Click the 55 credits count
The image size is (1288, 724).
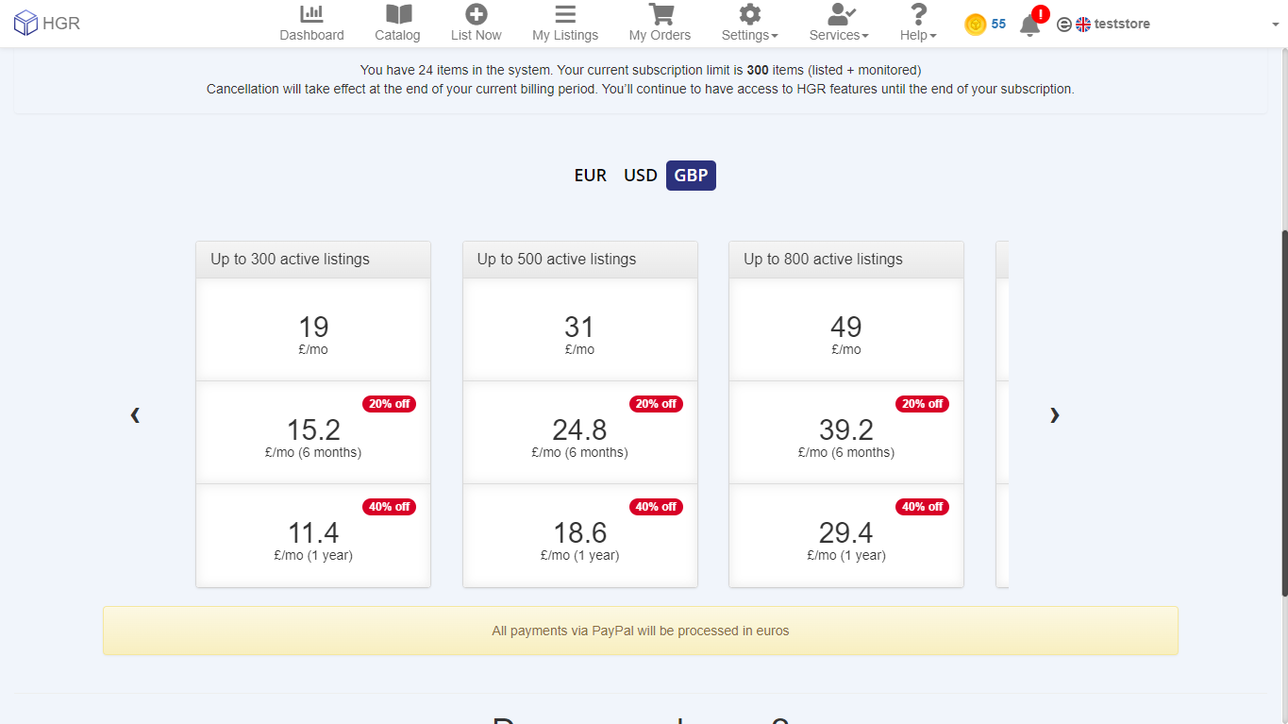click(998, 25)
